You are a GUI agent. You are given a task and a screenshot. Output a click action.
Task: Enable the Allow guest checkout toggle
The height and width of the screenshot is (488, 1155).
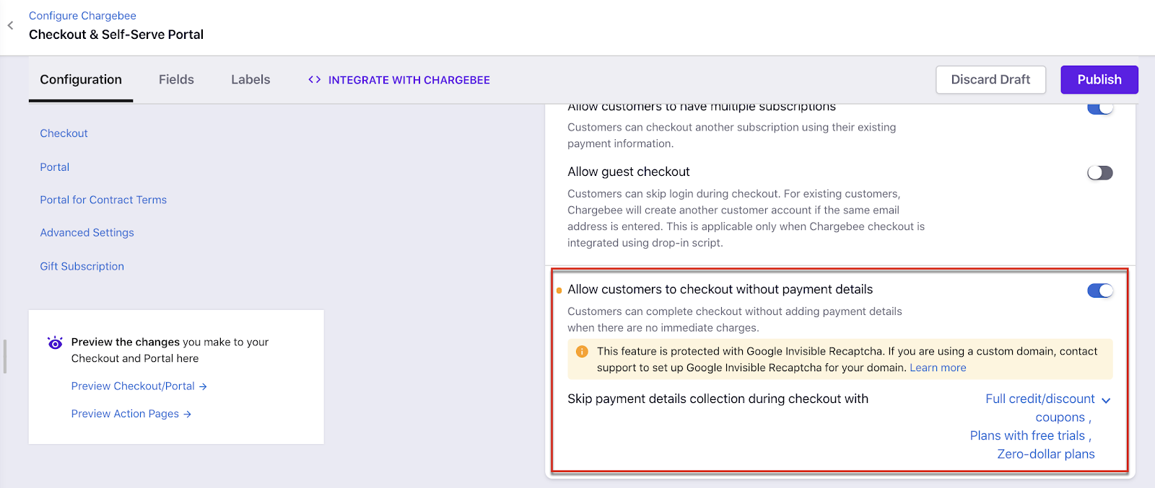point(1100,173)
